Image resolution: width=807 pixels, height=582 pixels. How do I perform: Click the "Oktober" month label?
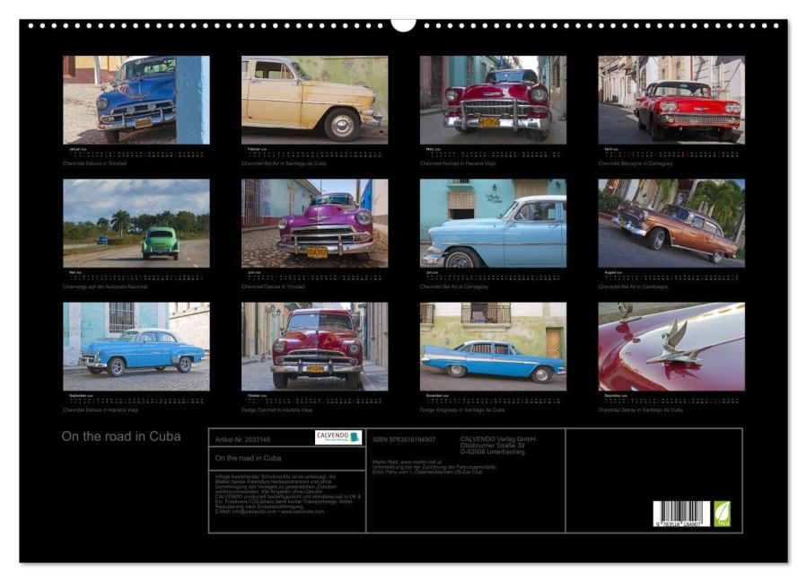[255, 395]
